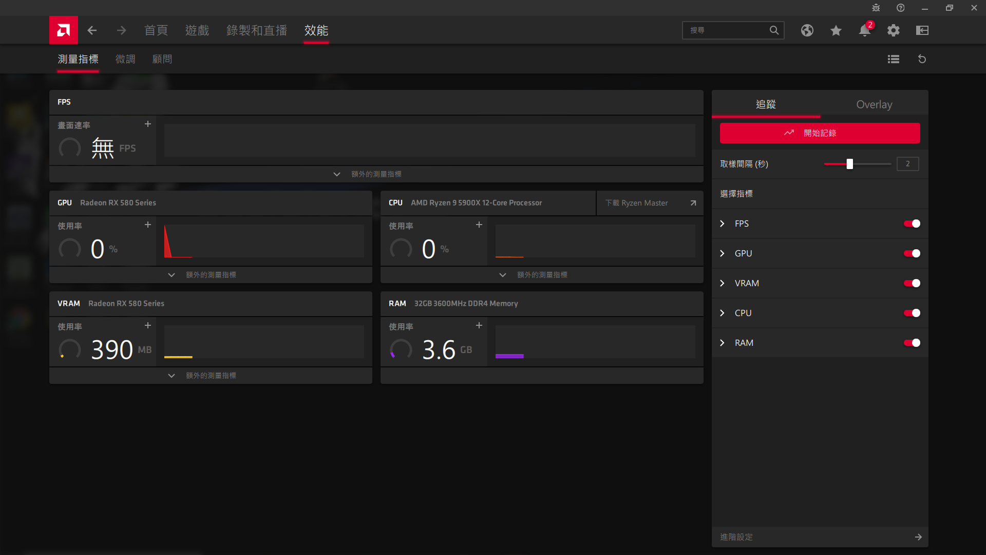The image size is (986, 555).
Task: Switch to the 微調 sub-tab
Action: pos(125,59)
